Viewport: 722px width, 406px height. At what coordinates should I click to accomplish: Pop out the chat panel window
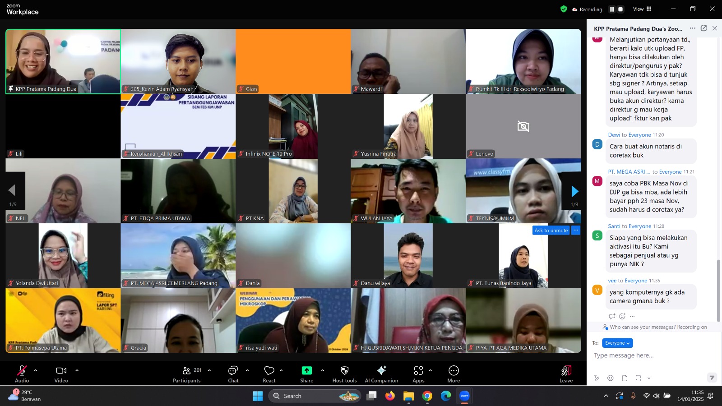pyautogui.click(x=703, y=28)
